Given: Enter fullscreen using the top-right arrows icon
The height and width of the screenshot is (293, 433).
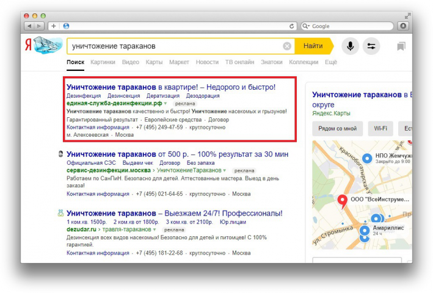Looking at the screenshot, I should (407, 16).
